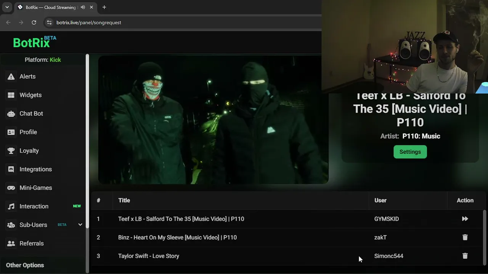Open a new browser tab
The height and width of the screenshot is (274, 488).
(104, 7)
